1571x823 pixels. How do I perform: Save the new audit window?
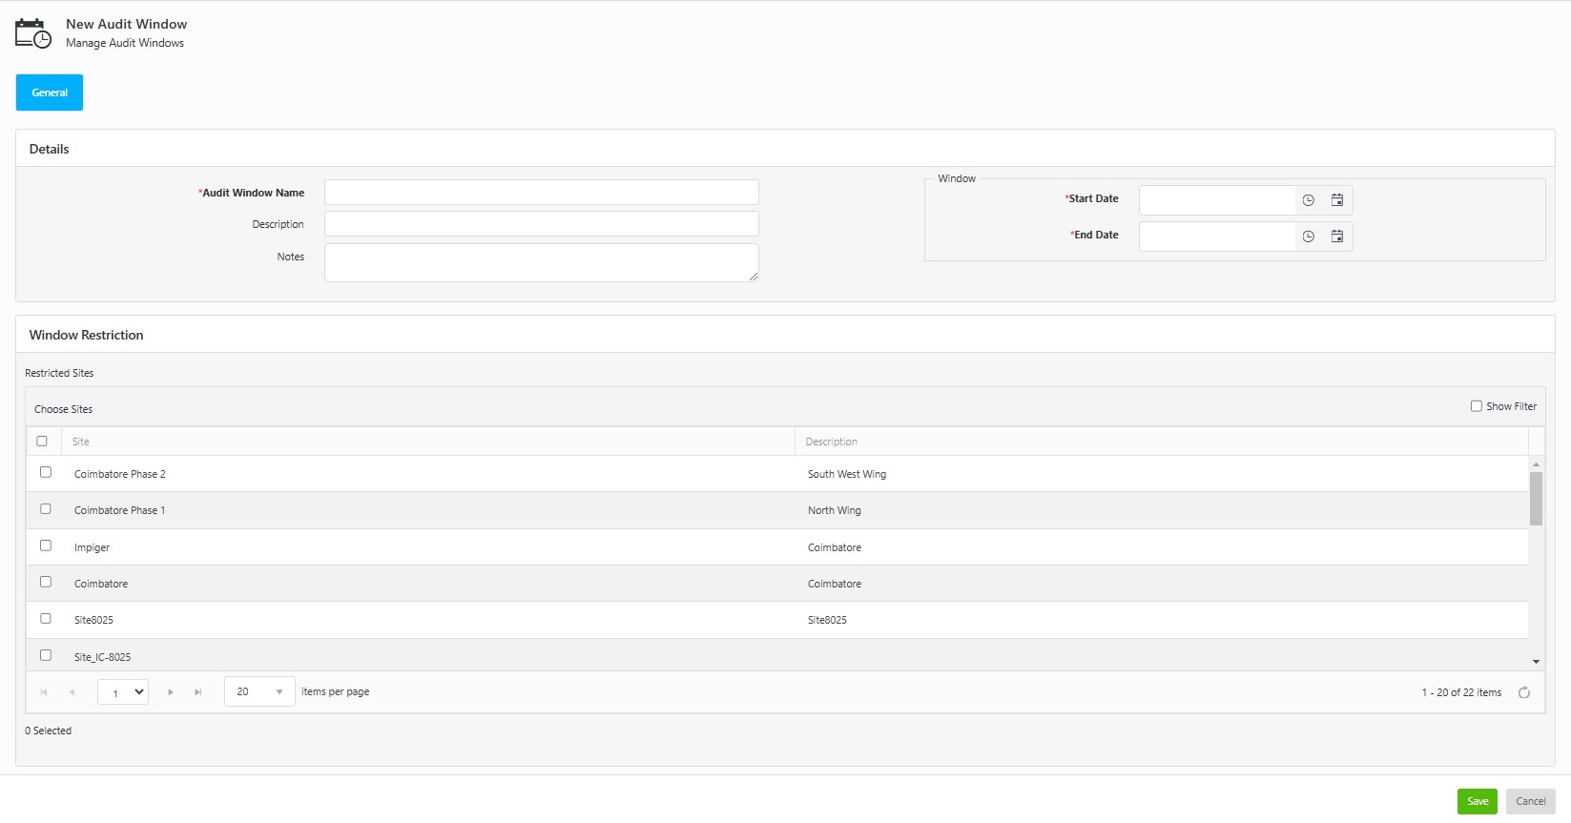coord(1477,801)
